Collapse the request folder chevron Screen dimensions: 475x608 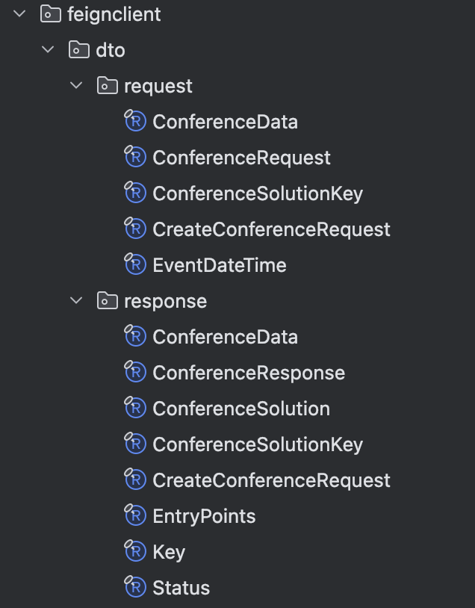point(77,86)
